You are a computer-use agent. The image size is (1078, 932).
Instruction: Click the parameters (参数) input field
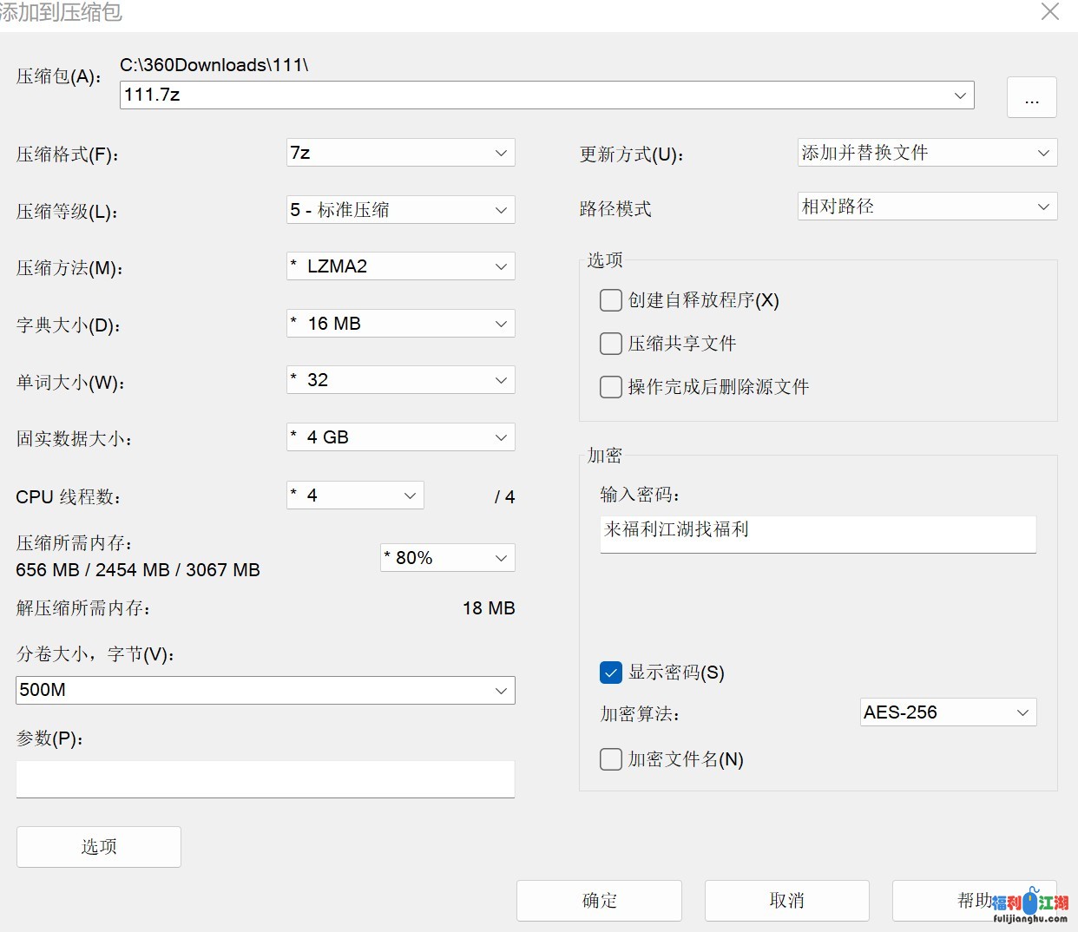pyautogui.click(x=265, y=779)
